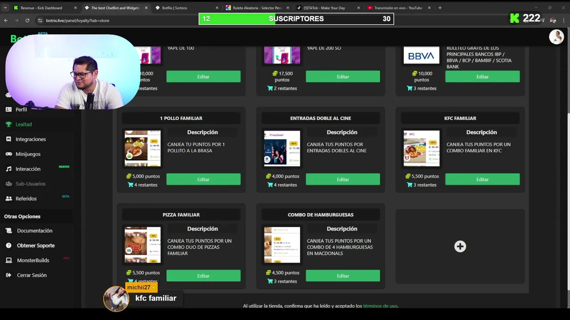Open the Pizza Familiar thumbnail
The height and width of the screenshot is (320, 570).
point(142,245)
